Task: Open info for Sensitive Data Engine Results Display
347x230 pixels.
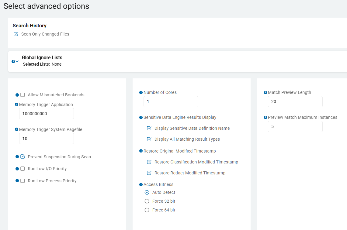Action: pyautogui.click(x=141, y=117)
